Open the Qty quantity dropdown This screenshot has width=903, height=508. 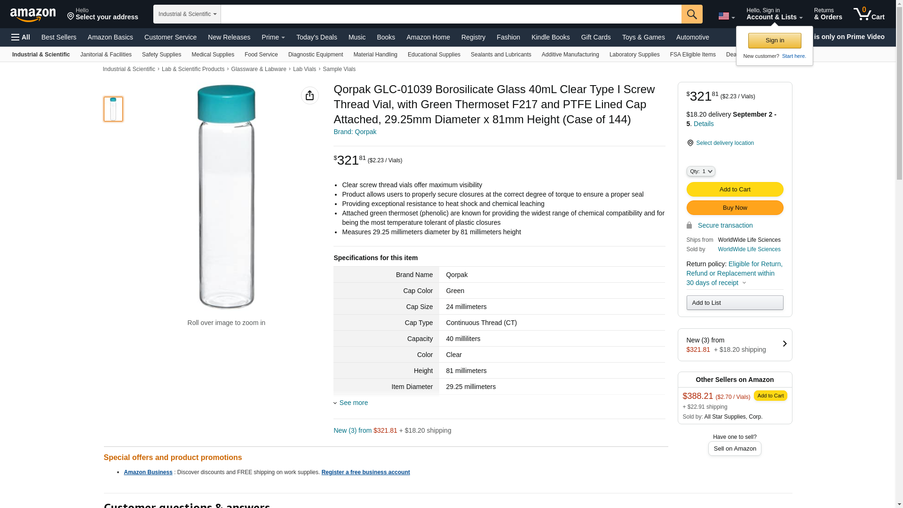[700, 171]
